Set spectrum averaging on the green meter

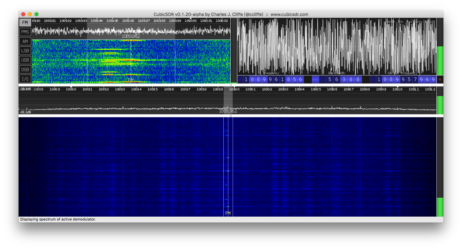440,101
